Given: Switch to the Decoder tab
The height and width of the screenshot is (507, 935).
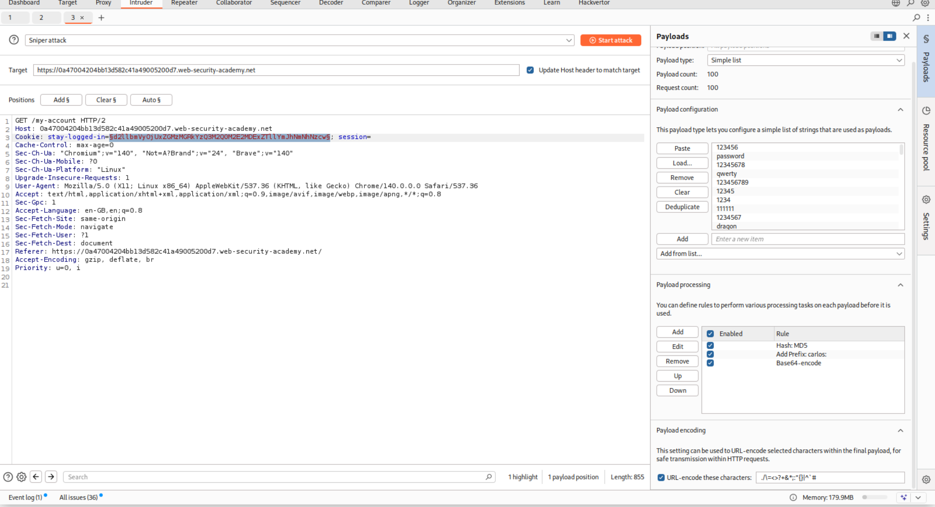Looking at the screenshot, I should coord(331,3).
